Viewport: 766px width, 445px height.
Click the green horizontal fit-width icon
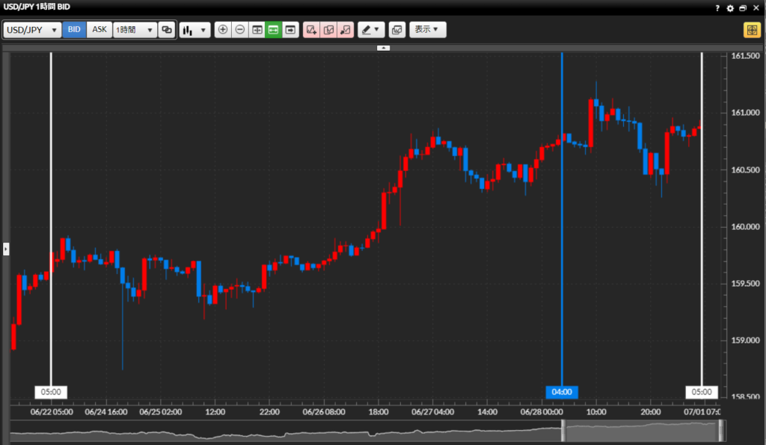[273, 30]
